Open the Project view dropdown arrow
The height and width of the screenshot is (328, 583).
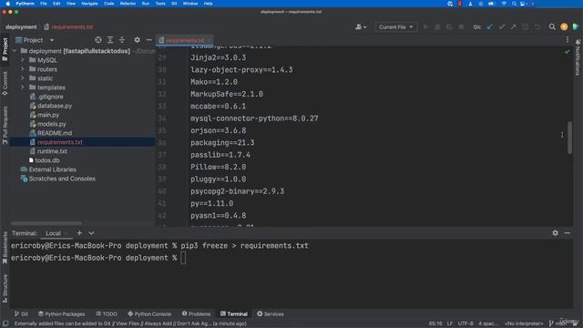pos(52,40)
